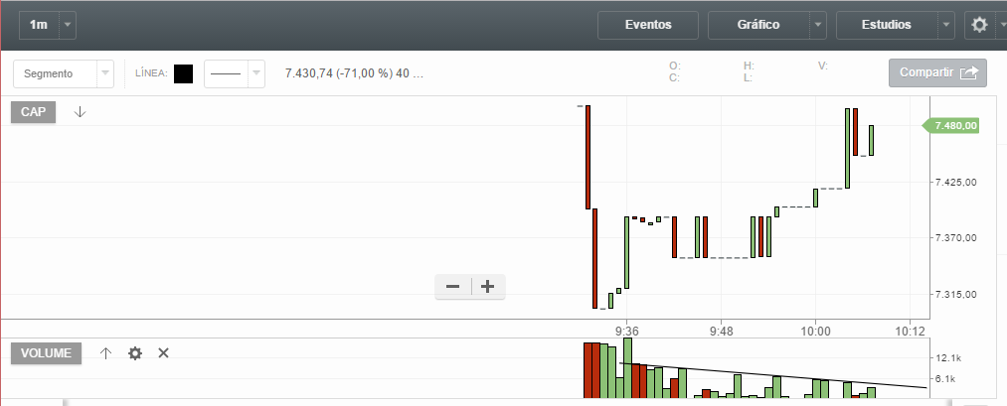Viewport: 1007px width, 406px height.
Task: Open the Estudios menu
Action: pos(887,25)
